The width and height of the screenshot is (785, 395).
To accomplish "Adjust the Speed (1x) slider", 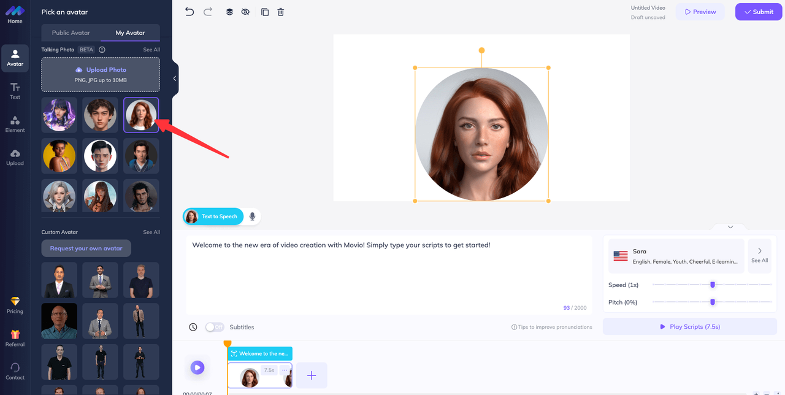I will click(713, 285).
